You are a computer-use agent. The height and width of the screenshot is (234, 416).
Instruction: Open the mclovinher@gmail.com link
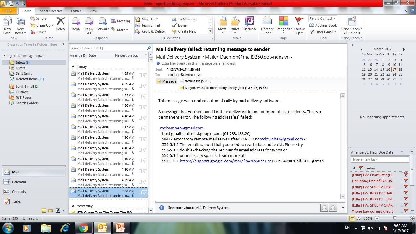pyautogui.click(x=182, y=128)
